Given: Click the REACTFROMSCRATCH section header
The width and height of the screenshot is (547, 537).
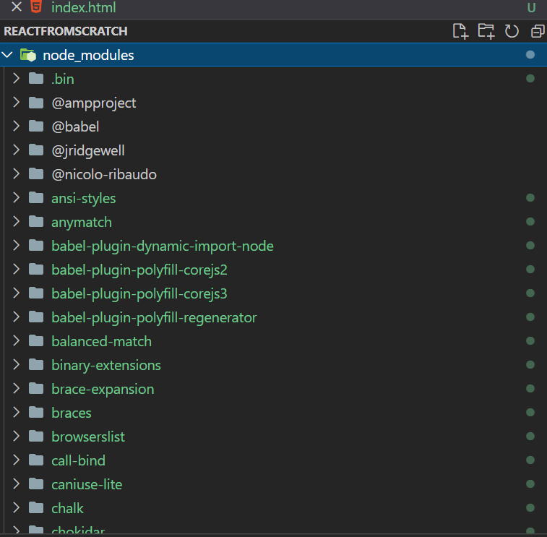Looking at the screenshot, I should click(66, 31).
